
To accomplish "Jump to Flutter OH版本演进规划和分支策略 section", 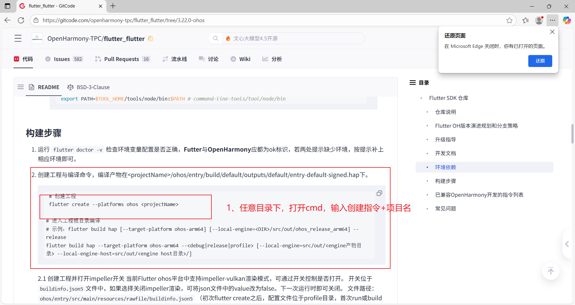I will pos(476,126).
